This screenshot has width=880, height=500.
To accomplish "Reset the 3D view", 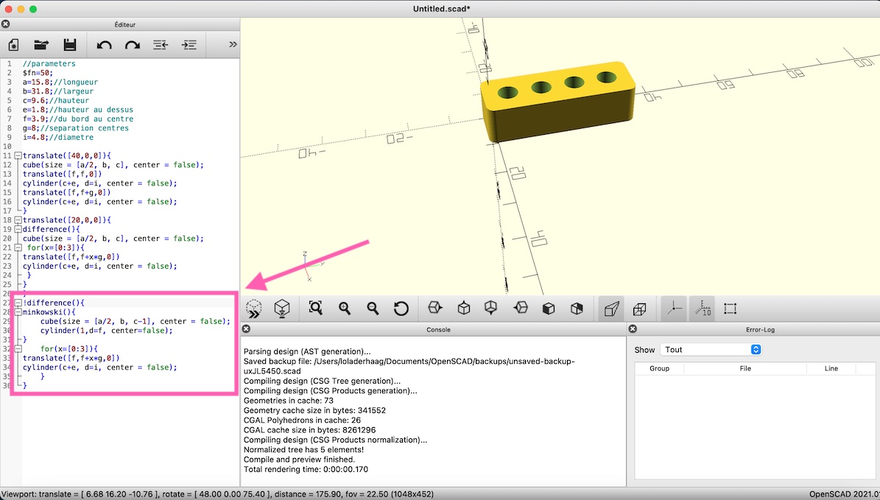I will point(401,308).
